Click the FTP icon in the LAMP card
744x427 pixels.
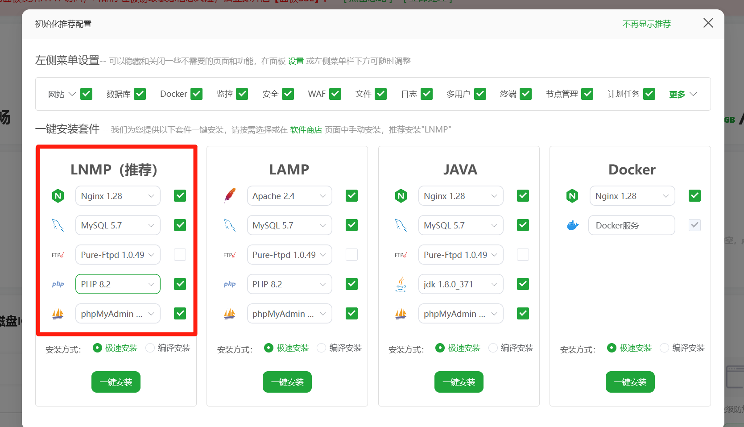(229, 255)
